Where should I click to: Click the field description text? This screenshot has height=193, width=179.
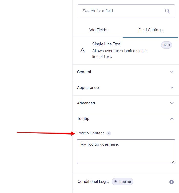click(119, 53)
